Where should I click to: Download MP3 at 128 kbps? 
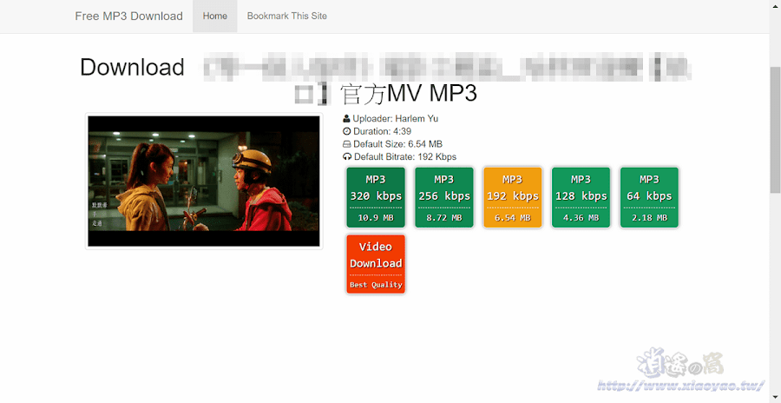(581, 197)
